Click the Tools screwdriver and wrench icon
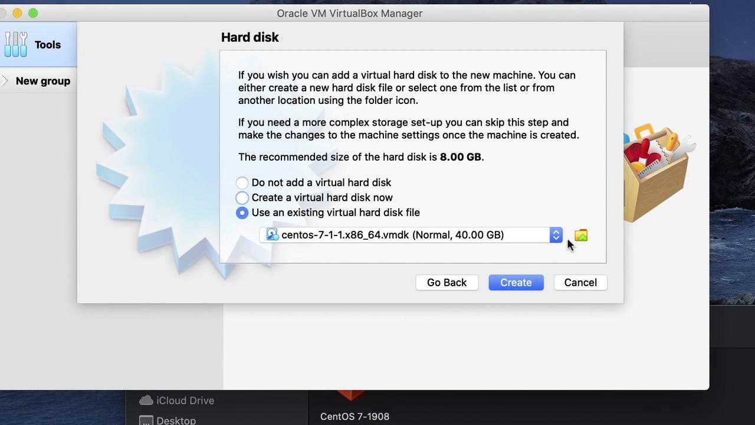The width and height of the screenshot is (755, 425). [16, 44]
